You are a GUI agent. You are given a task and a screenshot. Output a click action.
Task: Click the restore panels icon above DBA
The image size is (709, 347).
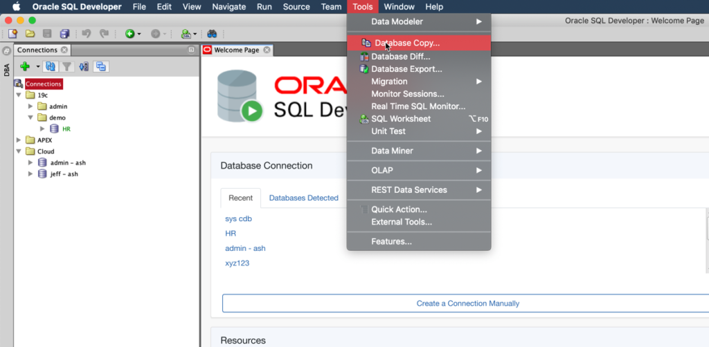[x=6, y=51]
